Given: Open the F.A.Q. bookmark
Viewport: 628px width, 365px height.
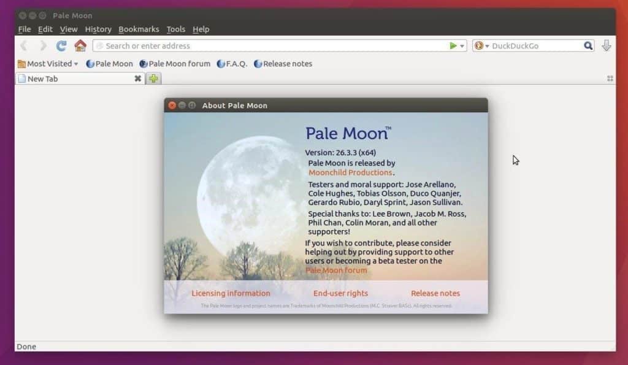Looking at the screenshot, I should tap(232, 64).
